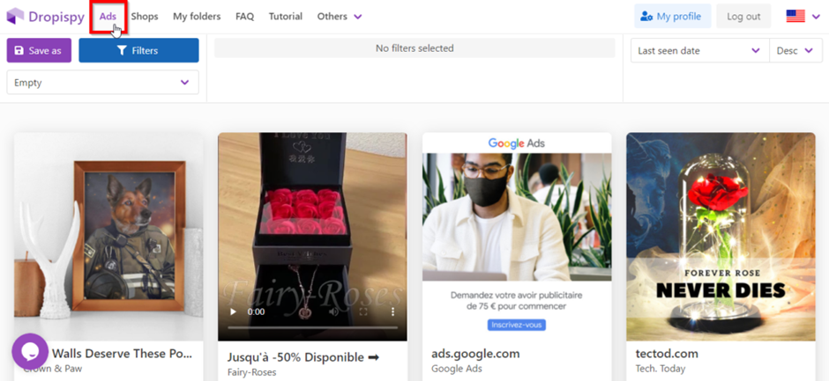Switch the Desc sort order dropdown
Screen dimensions: 829x381
(x=795, y=51)
